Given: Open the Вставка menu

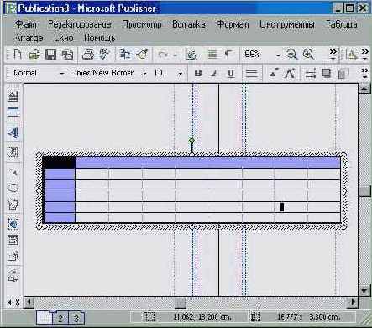Looking at the screenshot, I should pyautogui.click(x=188, y=24).
